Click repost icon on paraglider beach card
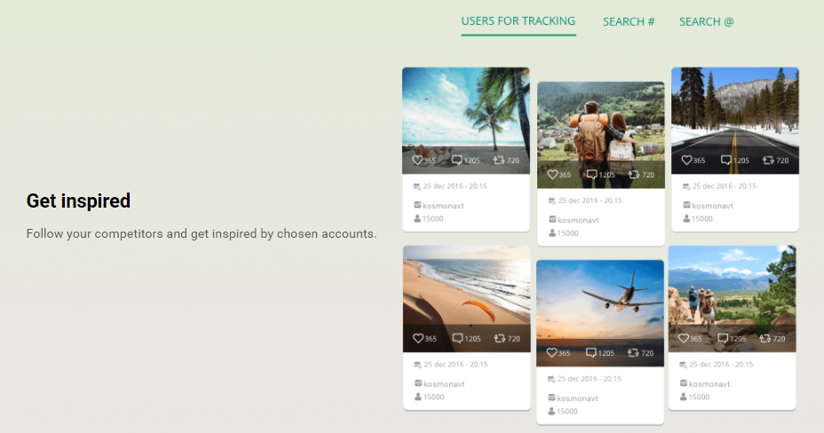824x433 pixels. (x=499, y=339)
